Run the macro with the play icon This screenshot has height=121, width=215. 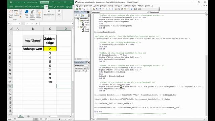pos(106,9)
